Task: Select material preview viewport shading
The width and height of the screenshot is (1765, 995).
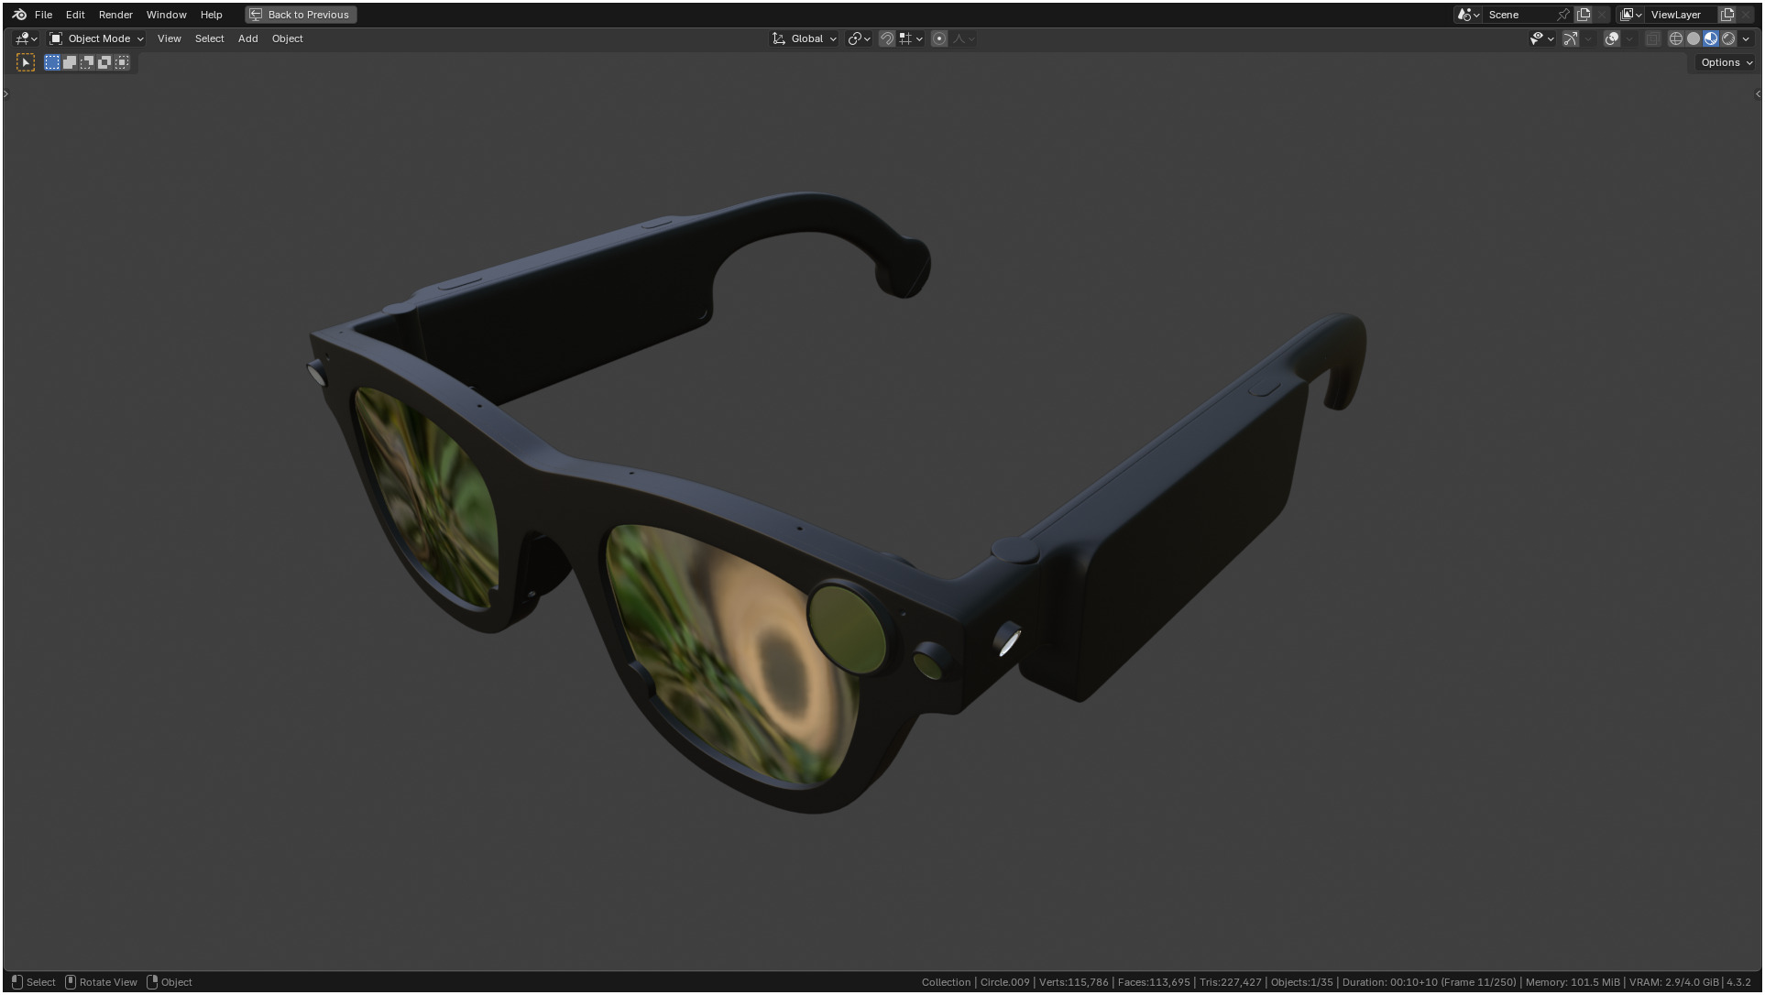Action: click(x=1711, y=38)
